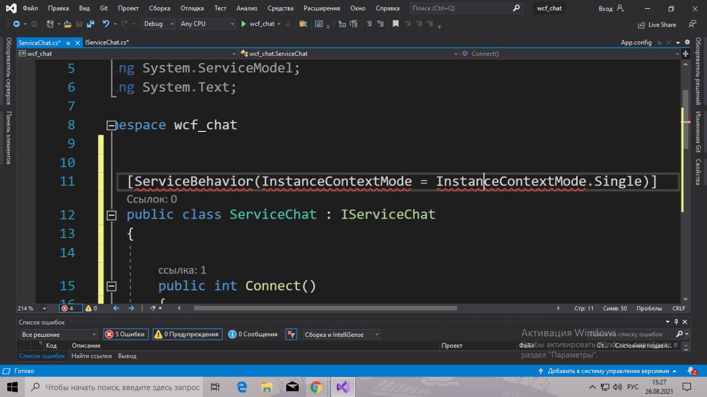Pin the ServiceChat.cs tab
Screen dimensions: 707x397
pyautogui.click(x=68, y=43)
